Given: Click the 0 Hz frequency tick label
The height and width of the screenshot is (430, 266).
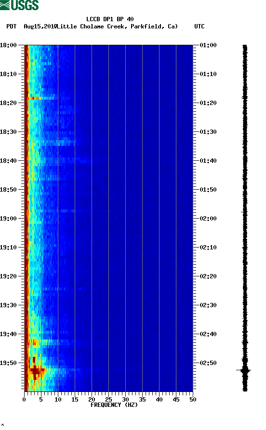Looking at the screenshot, I should click(x=24, y=400).
